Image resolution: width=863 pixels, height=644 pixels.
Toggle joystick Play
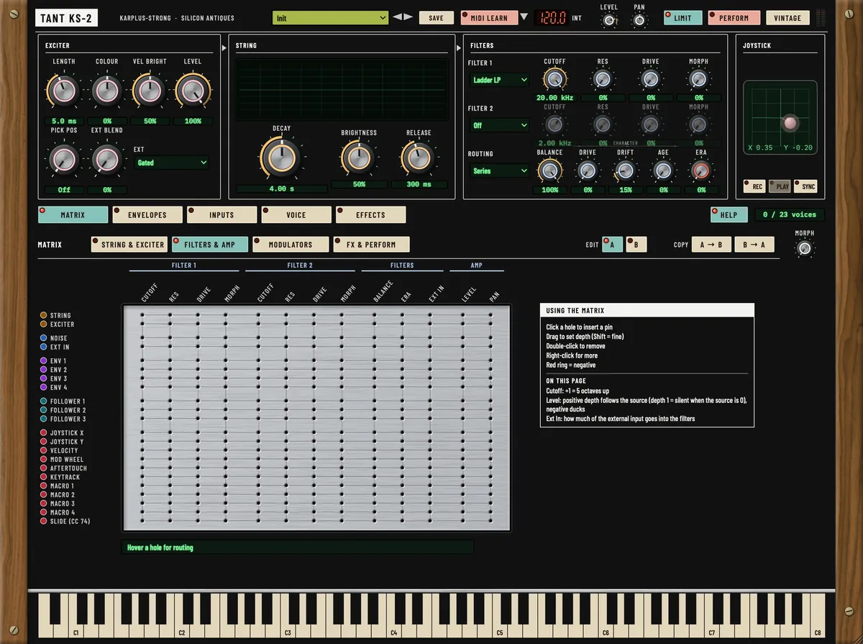click(780, 186)
